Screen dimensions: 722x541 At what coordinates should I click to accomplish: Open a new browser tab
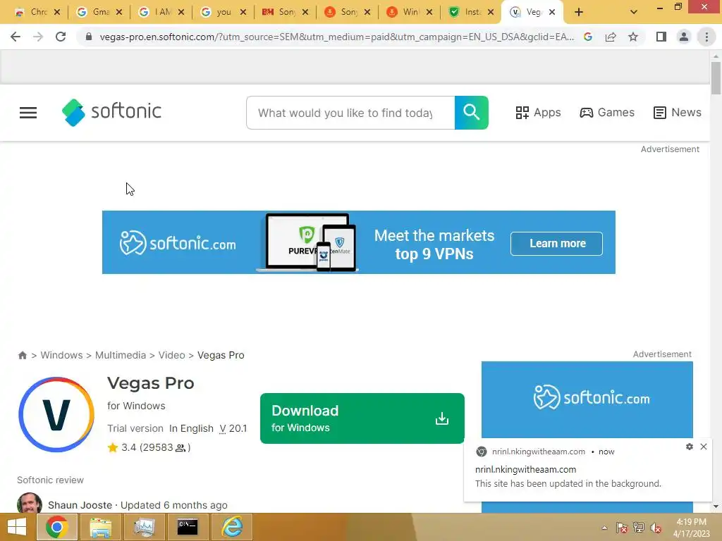coord(579,13)
